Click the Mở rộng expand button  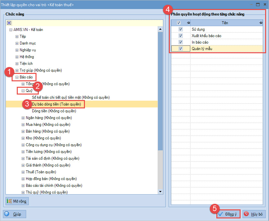pos(17,201)
